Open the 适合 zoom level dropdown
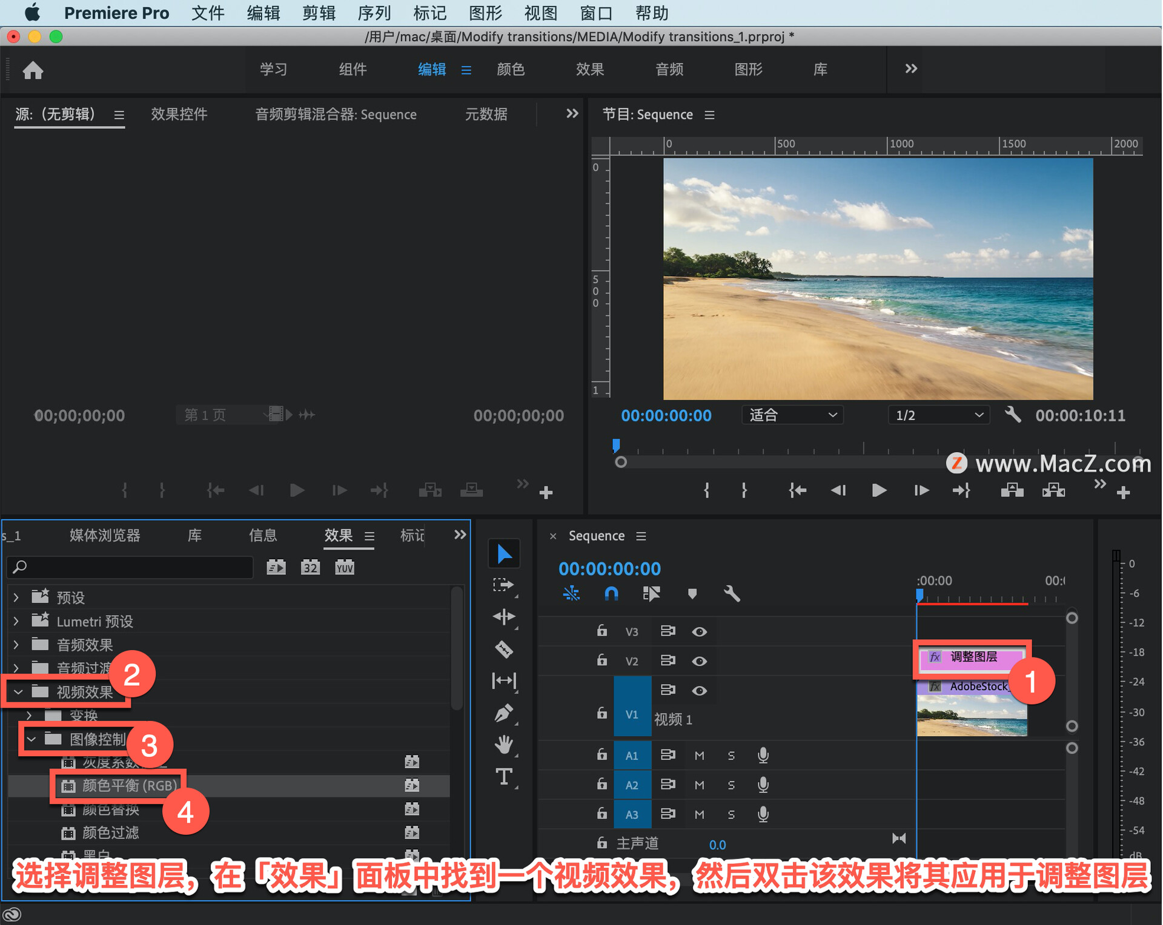1163x925 pixels. pyautogui.click(x=792, y=415)
